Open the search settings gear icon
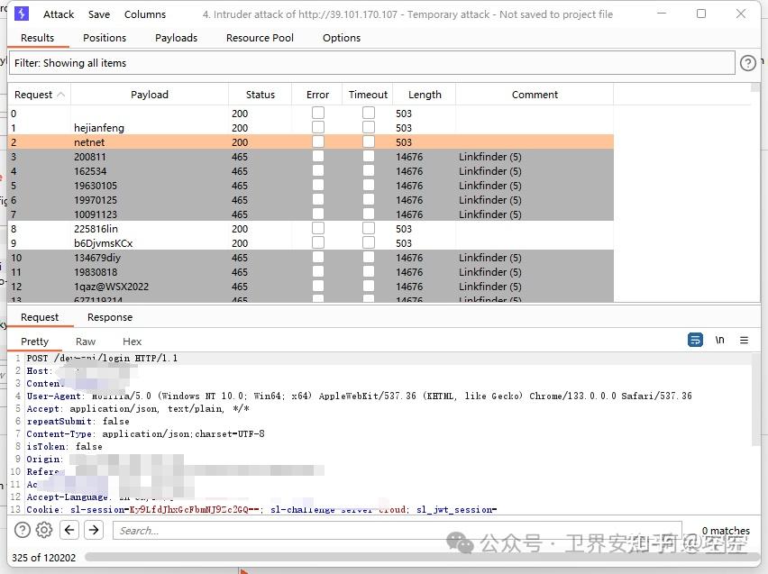This screenshot has width=768, height=574. coord(44,530)
